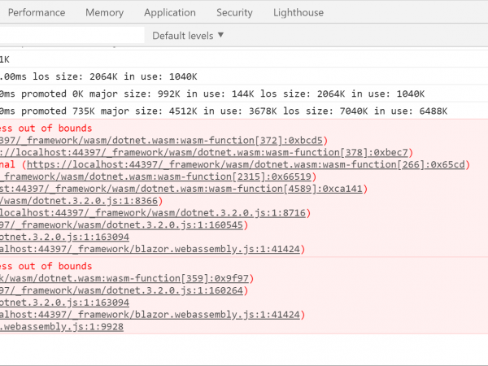Screen dimensions: 488x366
Task: Go to the Lighthouse tab
Action: (x=298, y=12)
